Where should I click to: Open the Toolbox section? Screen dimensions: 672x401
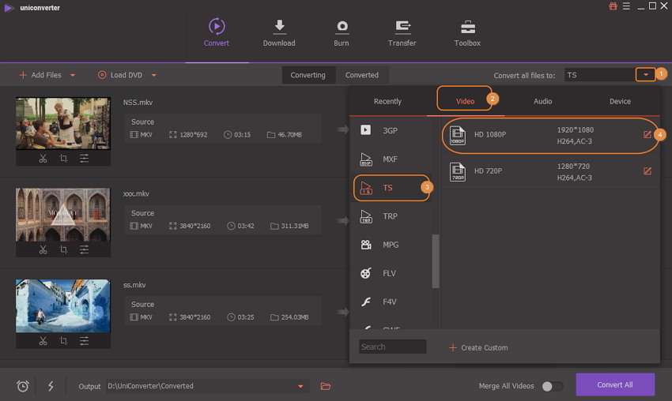[x=467, y=32]
